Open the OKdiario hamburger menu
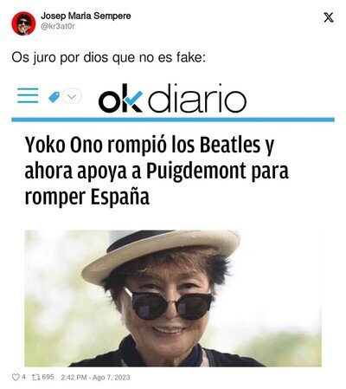The height and width of the screenshot is (389, 346). click(x=28, y=95)
